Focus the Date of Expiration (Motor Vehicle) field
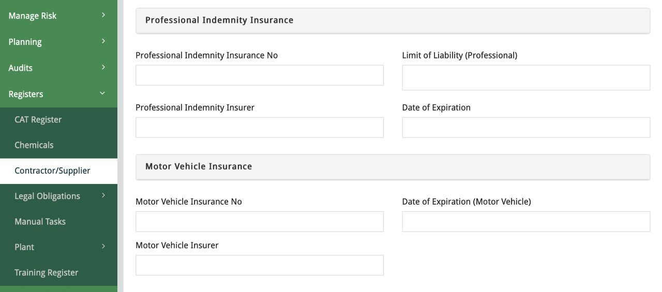Viewport: 662px width, 292px height. [526, 222]
